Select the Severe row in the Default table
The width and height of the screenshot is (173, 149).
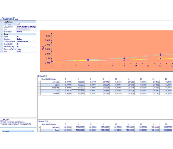tap(56, 94)
